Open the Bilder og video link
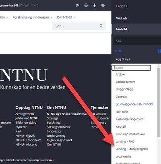 click(26, 122)
